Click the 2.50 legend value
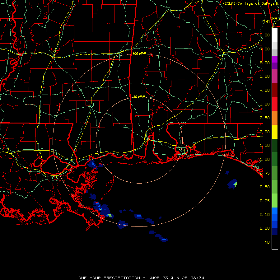The height and width of the screenshot is (280, 280). coord(265,118)
